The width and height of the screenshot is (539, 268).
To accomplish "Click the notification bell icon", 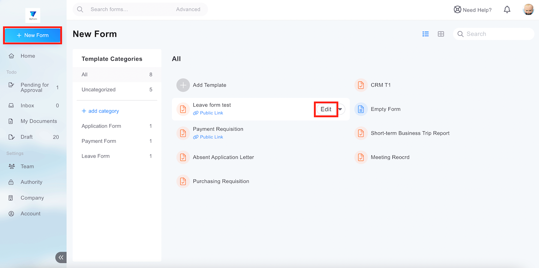I will pyautogui.click(x=507, y=9).
